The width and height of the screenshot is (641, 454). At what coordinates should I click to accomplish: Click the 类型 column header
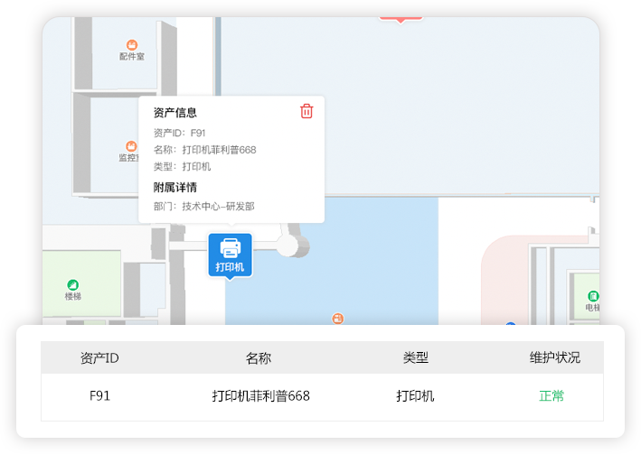415,358
